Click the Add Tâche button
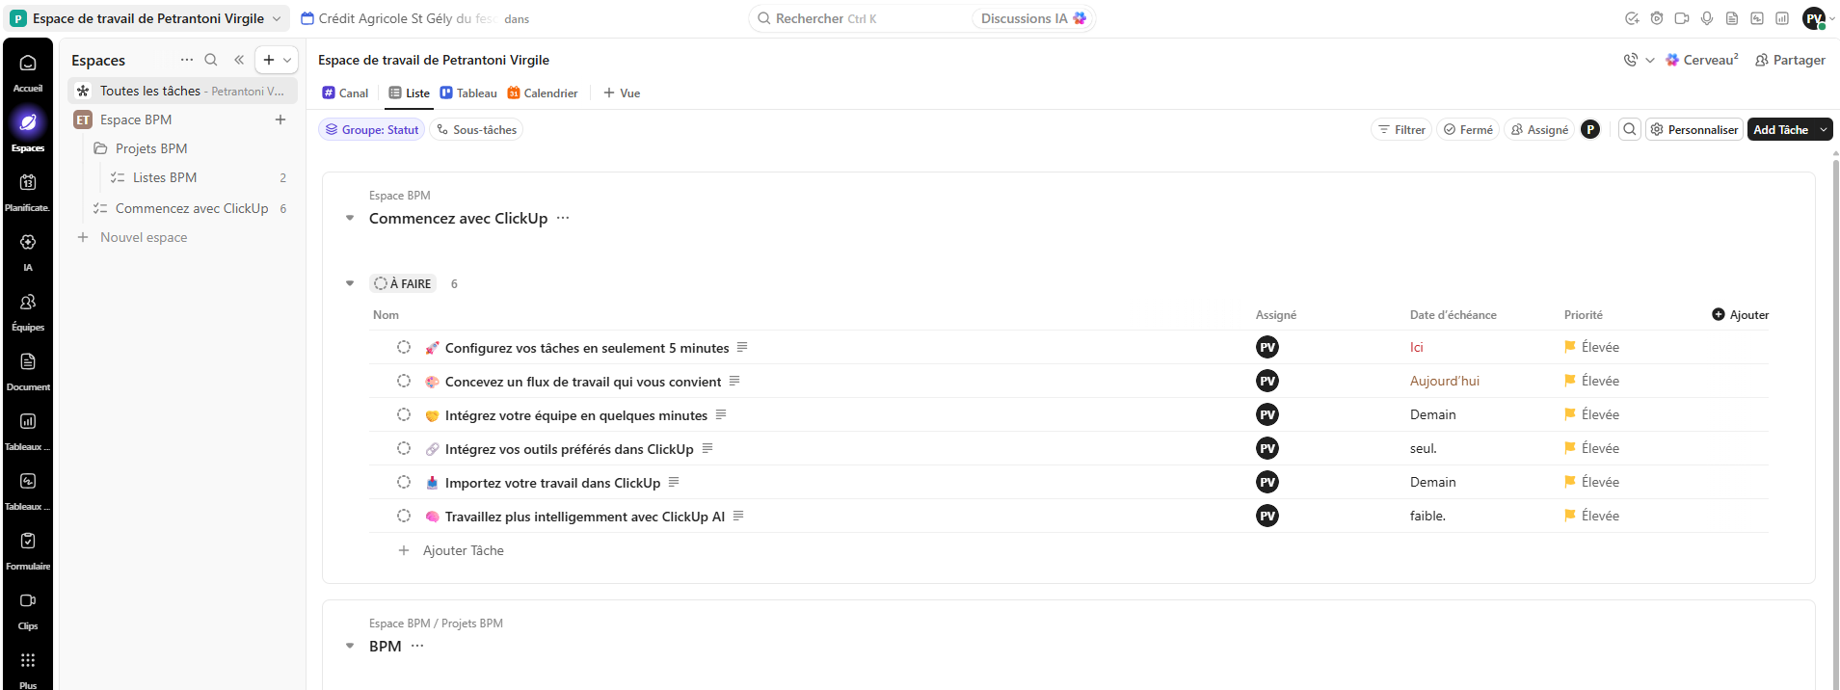This screenshot has height=690, width=1840. [x=1781, y=129]
